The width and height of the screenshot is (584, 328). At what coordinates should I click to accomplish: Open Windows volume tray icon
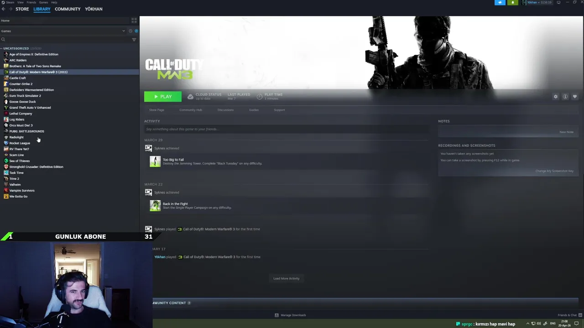[x=539, y=324]
